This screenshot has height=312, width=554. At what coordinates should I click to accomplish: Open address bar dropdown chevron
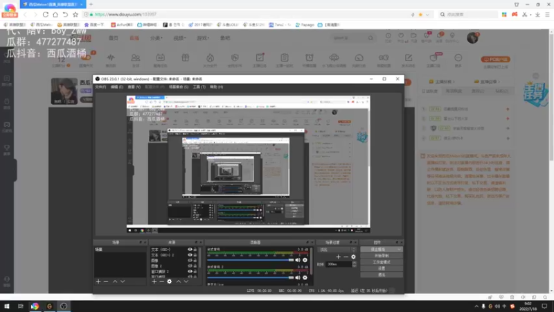click(427, 15)
